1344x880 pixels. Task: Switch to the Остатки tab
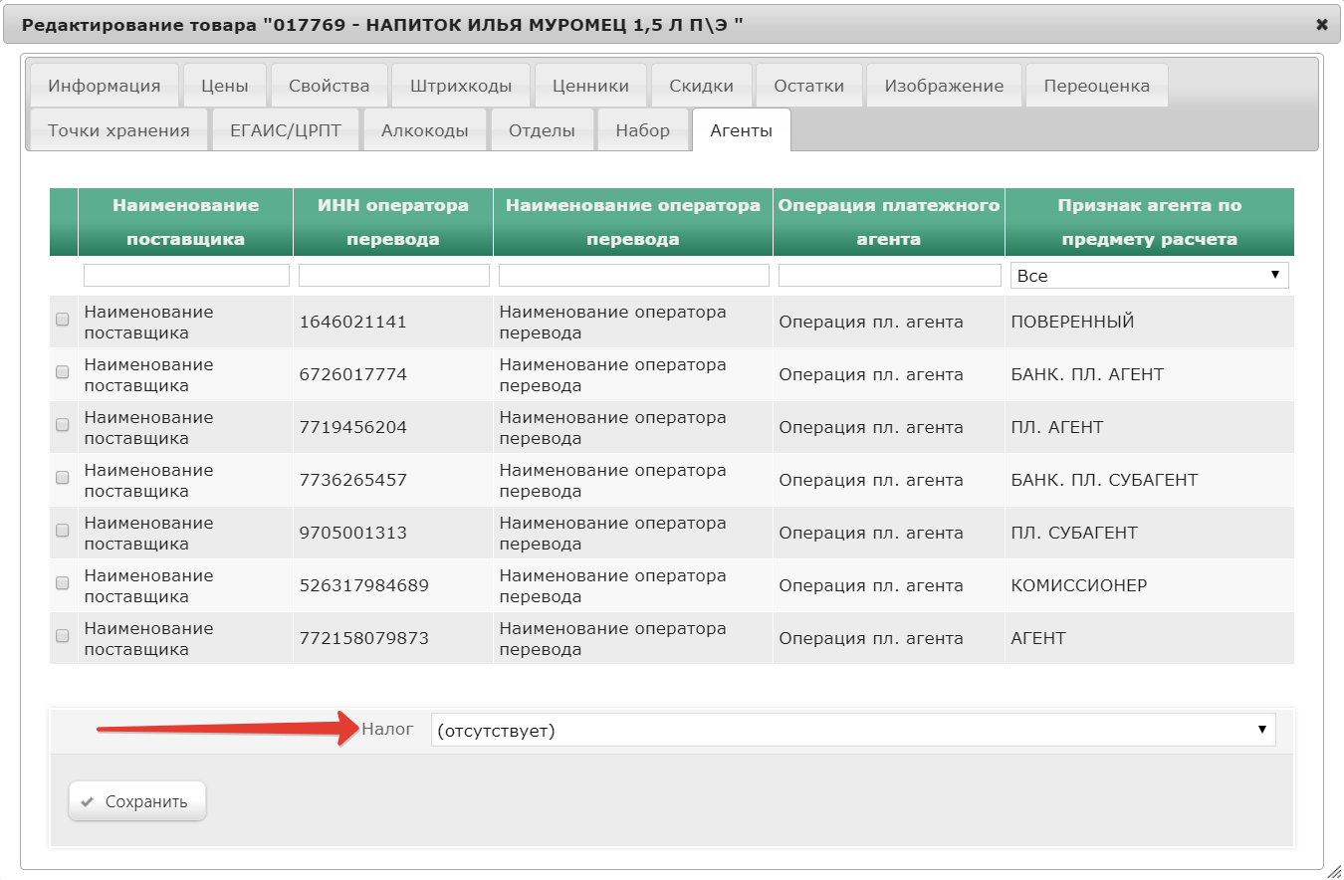[x=809, y=86]
